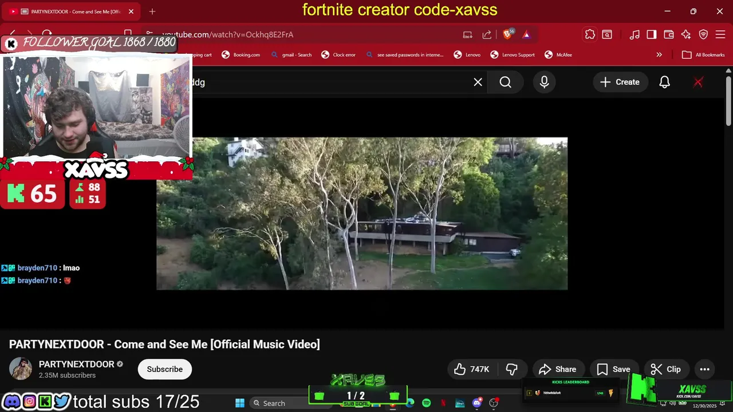Viewport: 733px width, 412px height.
Task: Click the Subscribe button for PARTYNEXTDOOR
Action: coord(165,369)
